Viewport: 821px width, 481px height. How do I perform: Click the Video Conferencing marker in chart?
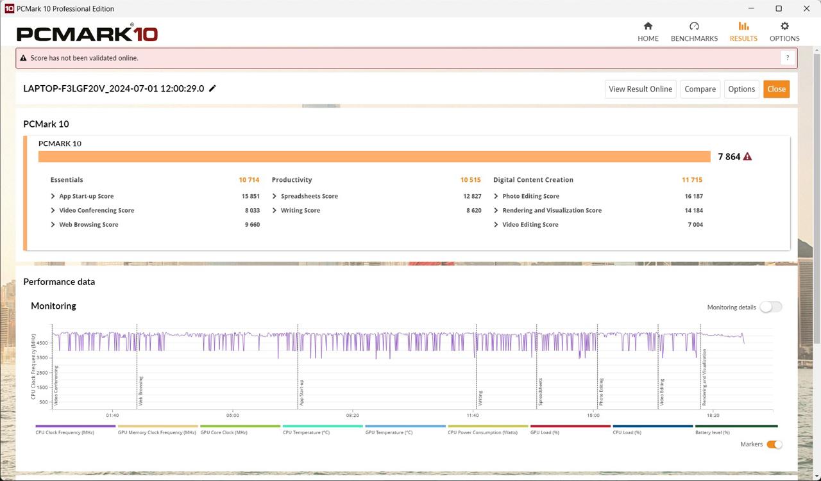tap(56, 386)
